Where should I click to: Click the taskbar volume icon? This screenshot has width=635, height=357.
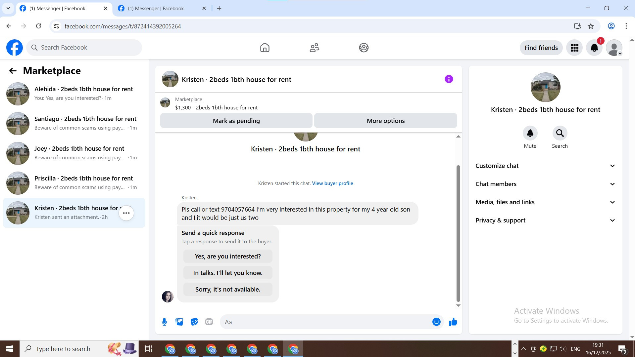(563, 349)
